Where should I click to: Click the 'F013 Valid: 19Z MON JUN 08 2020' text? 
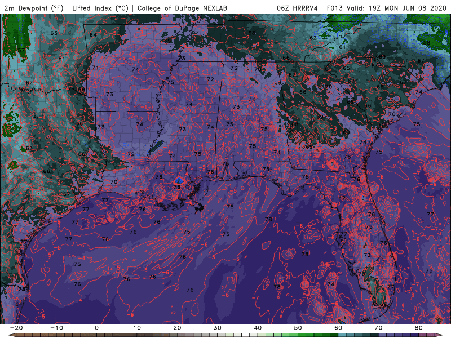point(387,8)
